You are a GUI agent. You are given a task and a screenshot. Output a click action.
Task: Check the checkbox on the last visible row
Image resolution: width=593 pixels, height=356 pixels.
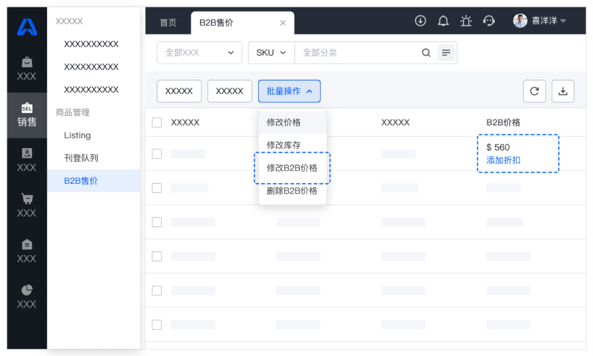[x=156, y=325]
